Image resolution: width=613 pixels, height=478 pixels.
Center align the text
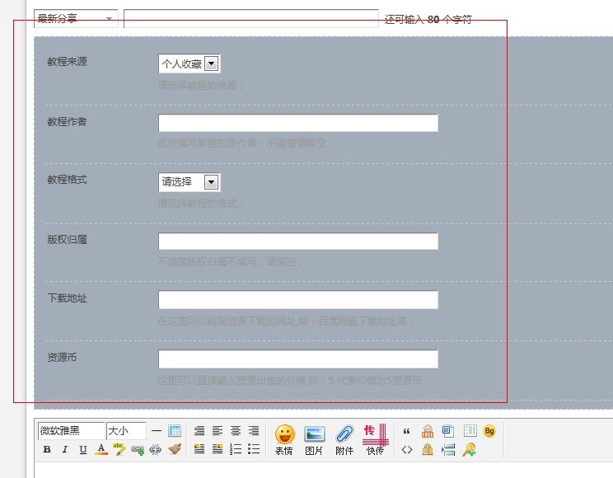tap(236, 431)
